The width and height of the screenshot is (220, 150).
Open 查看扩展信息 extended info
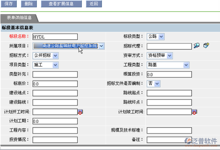tap(61, 4)
